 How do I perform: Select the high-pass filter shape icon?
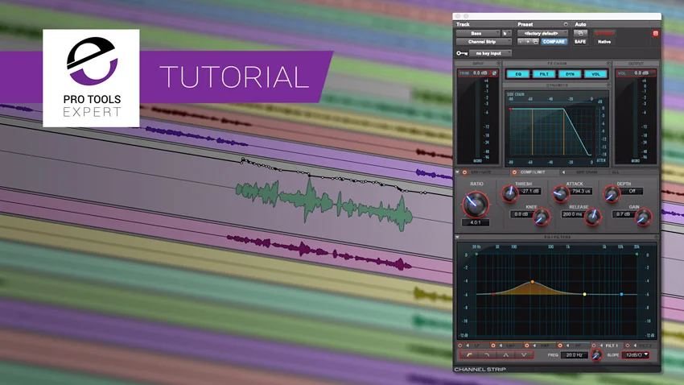(x=469, y=355)
